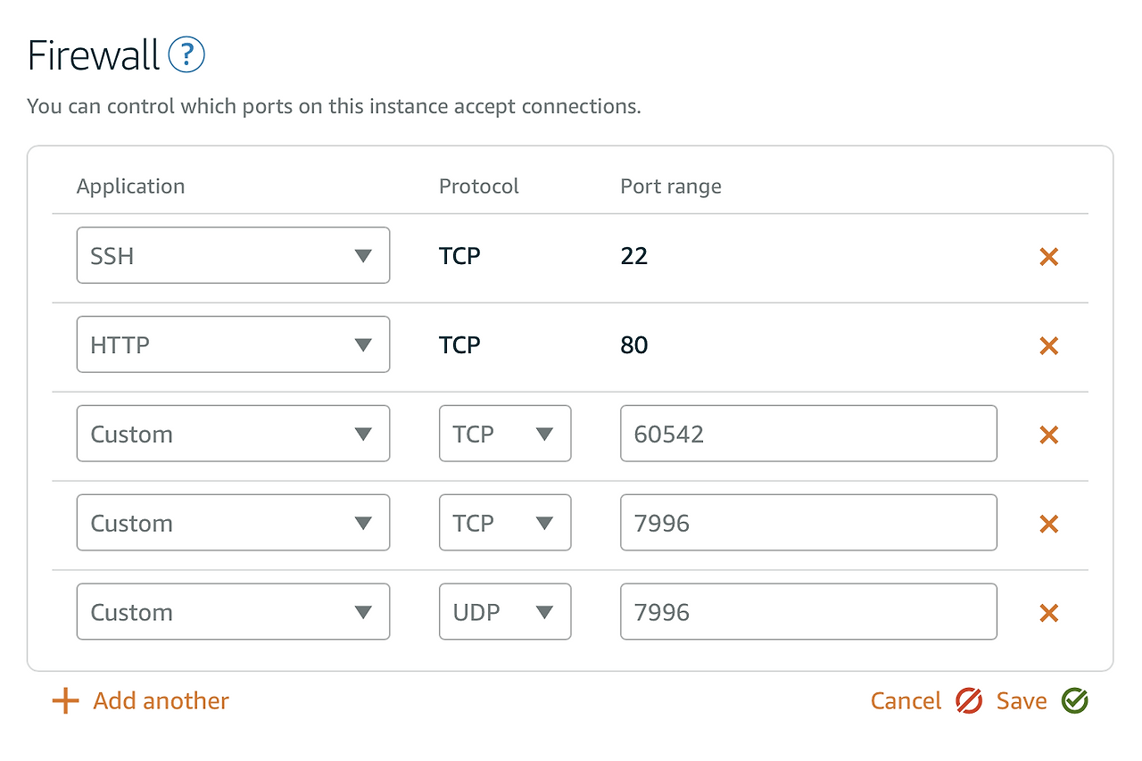Click the green Save checkmark icon
The width and height of the screenshot is (1142, 761).
point(1075,701)
